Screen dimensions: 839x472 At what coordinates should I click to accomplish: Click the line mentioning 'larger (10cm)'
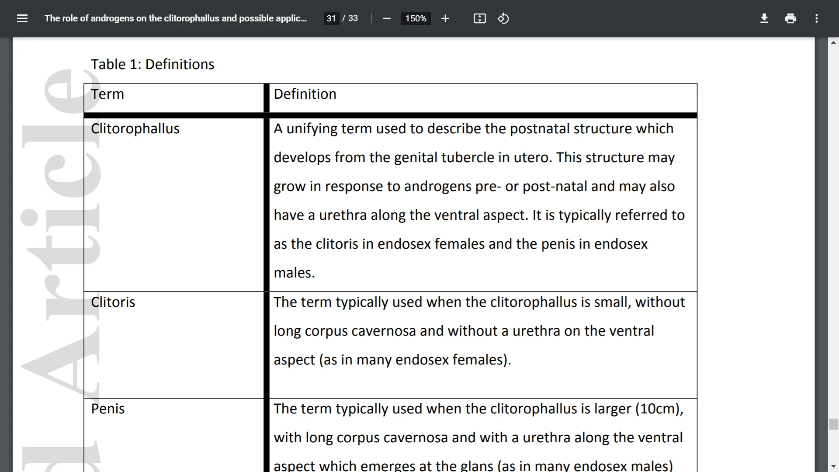click(x=478, y=409)
